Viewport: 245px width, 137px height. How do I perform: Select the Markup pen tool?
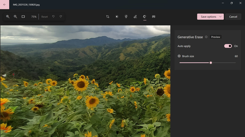135,17
